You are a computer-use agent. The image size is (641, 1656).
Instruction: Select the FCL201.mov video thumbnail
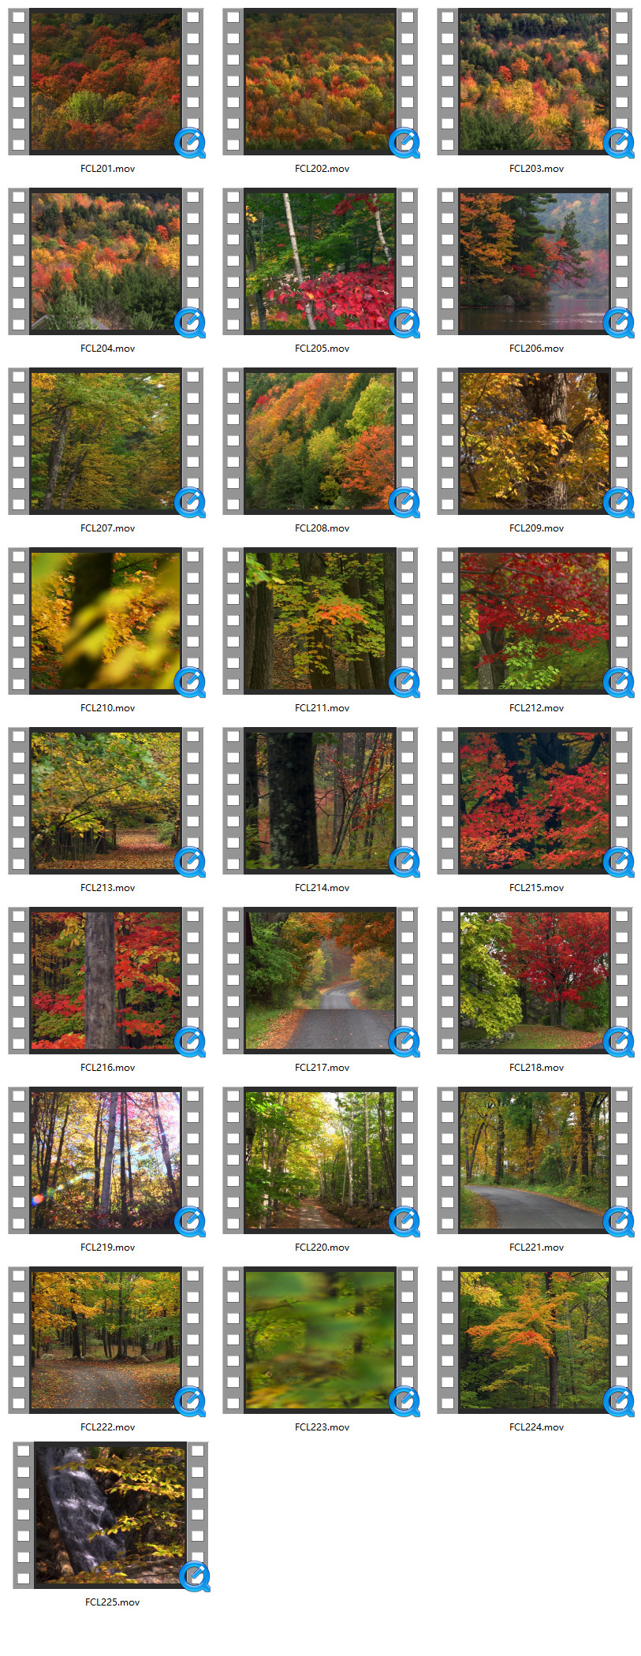tap(106, 81)
